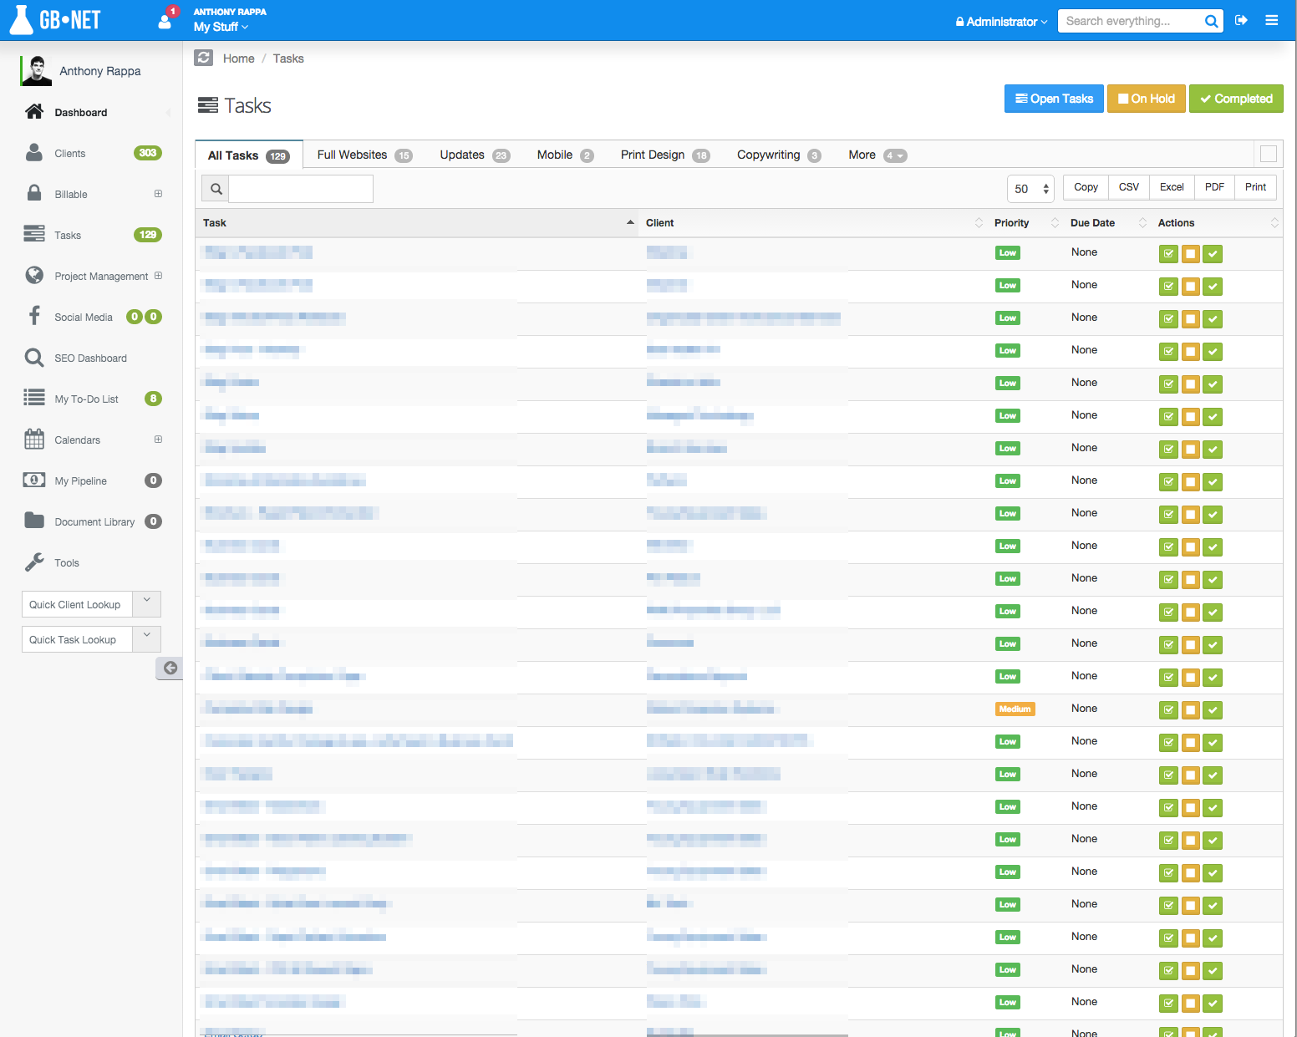Click the My Pipeline money icon
This screenshot has height=1037, width=1297.
[34, 480]
